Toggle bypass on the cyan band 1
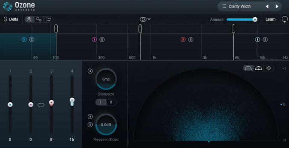 coord(24,39)
